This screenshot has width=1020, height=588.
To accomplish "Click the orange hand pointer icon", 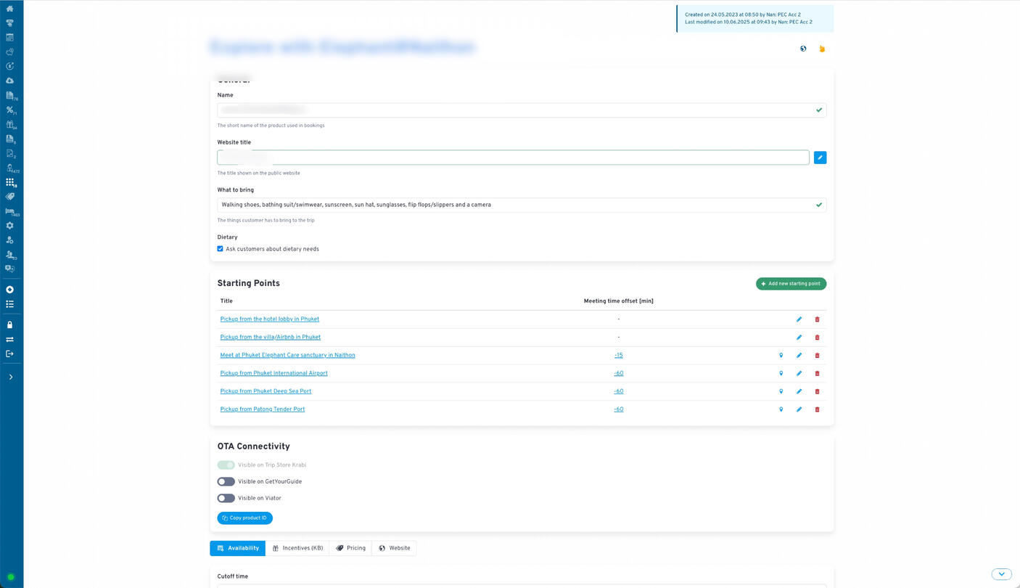I will [822, 49].
